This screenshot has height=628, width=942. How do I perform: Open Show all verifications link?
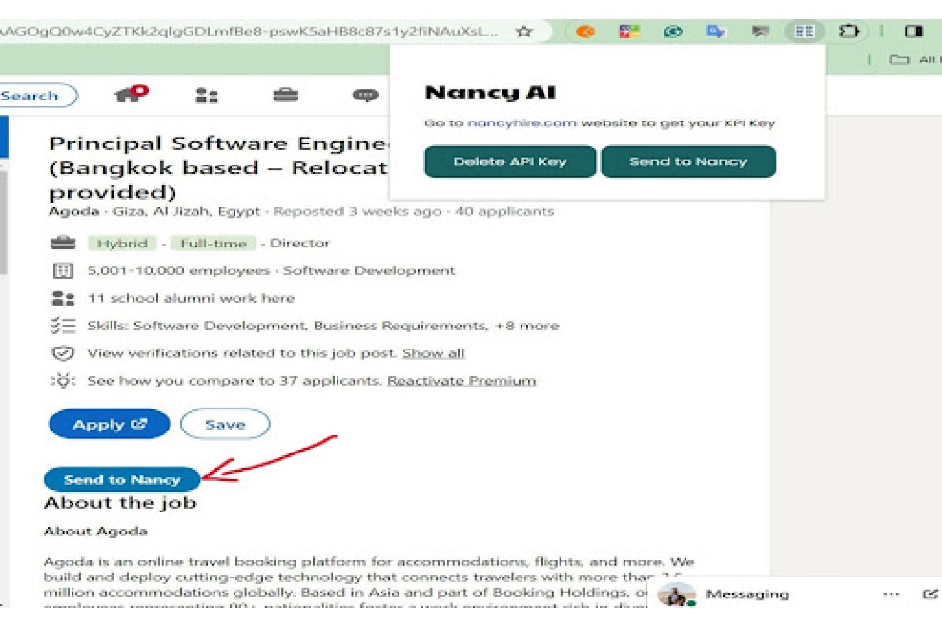[433, 353]
